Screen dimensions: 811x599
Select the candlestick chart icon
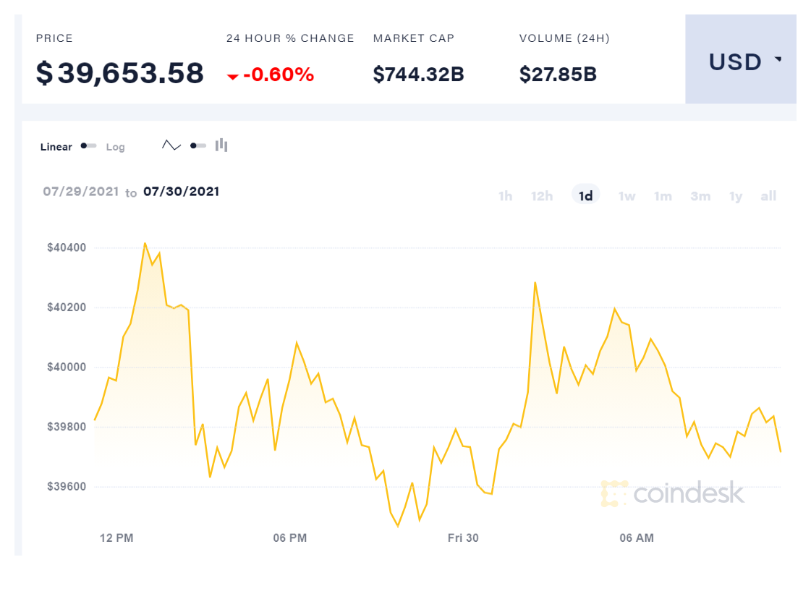tap(221, 145)
